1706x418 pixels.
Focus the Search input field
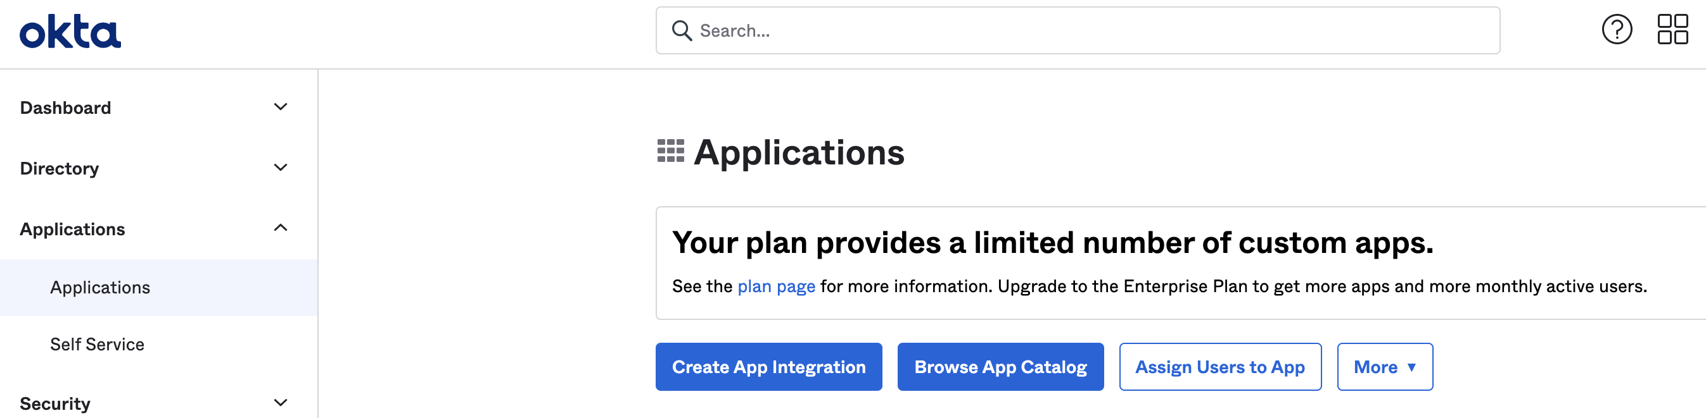(x=1086, y=30)
